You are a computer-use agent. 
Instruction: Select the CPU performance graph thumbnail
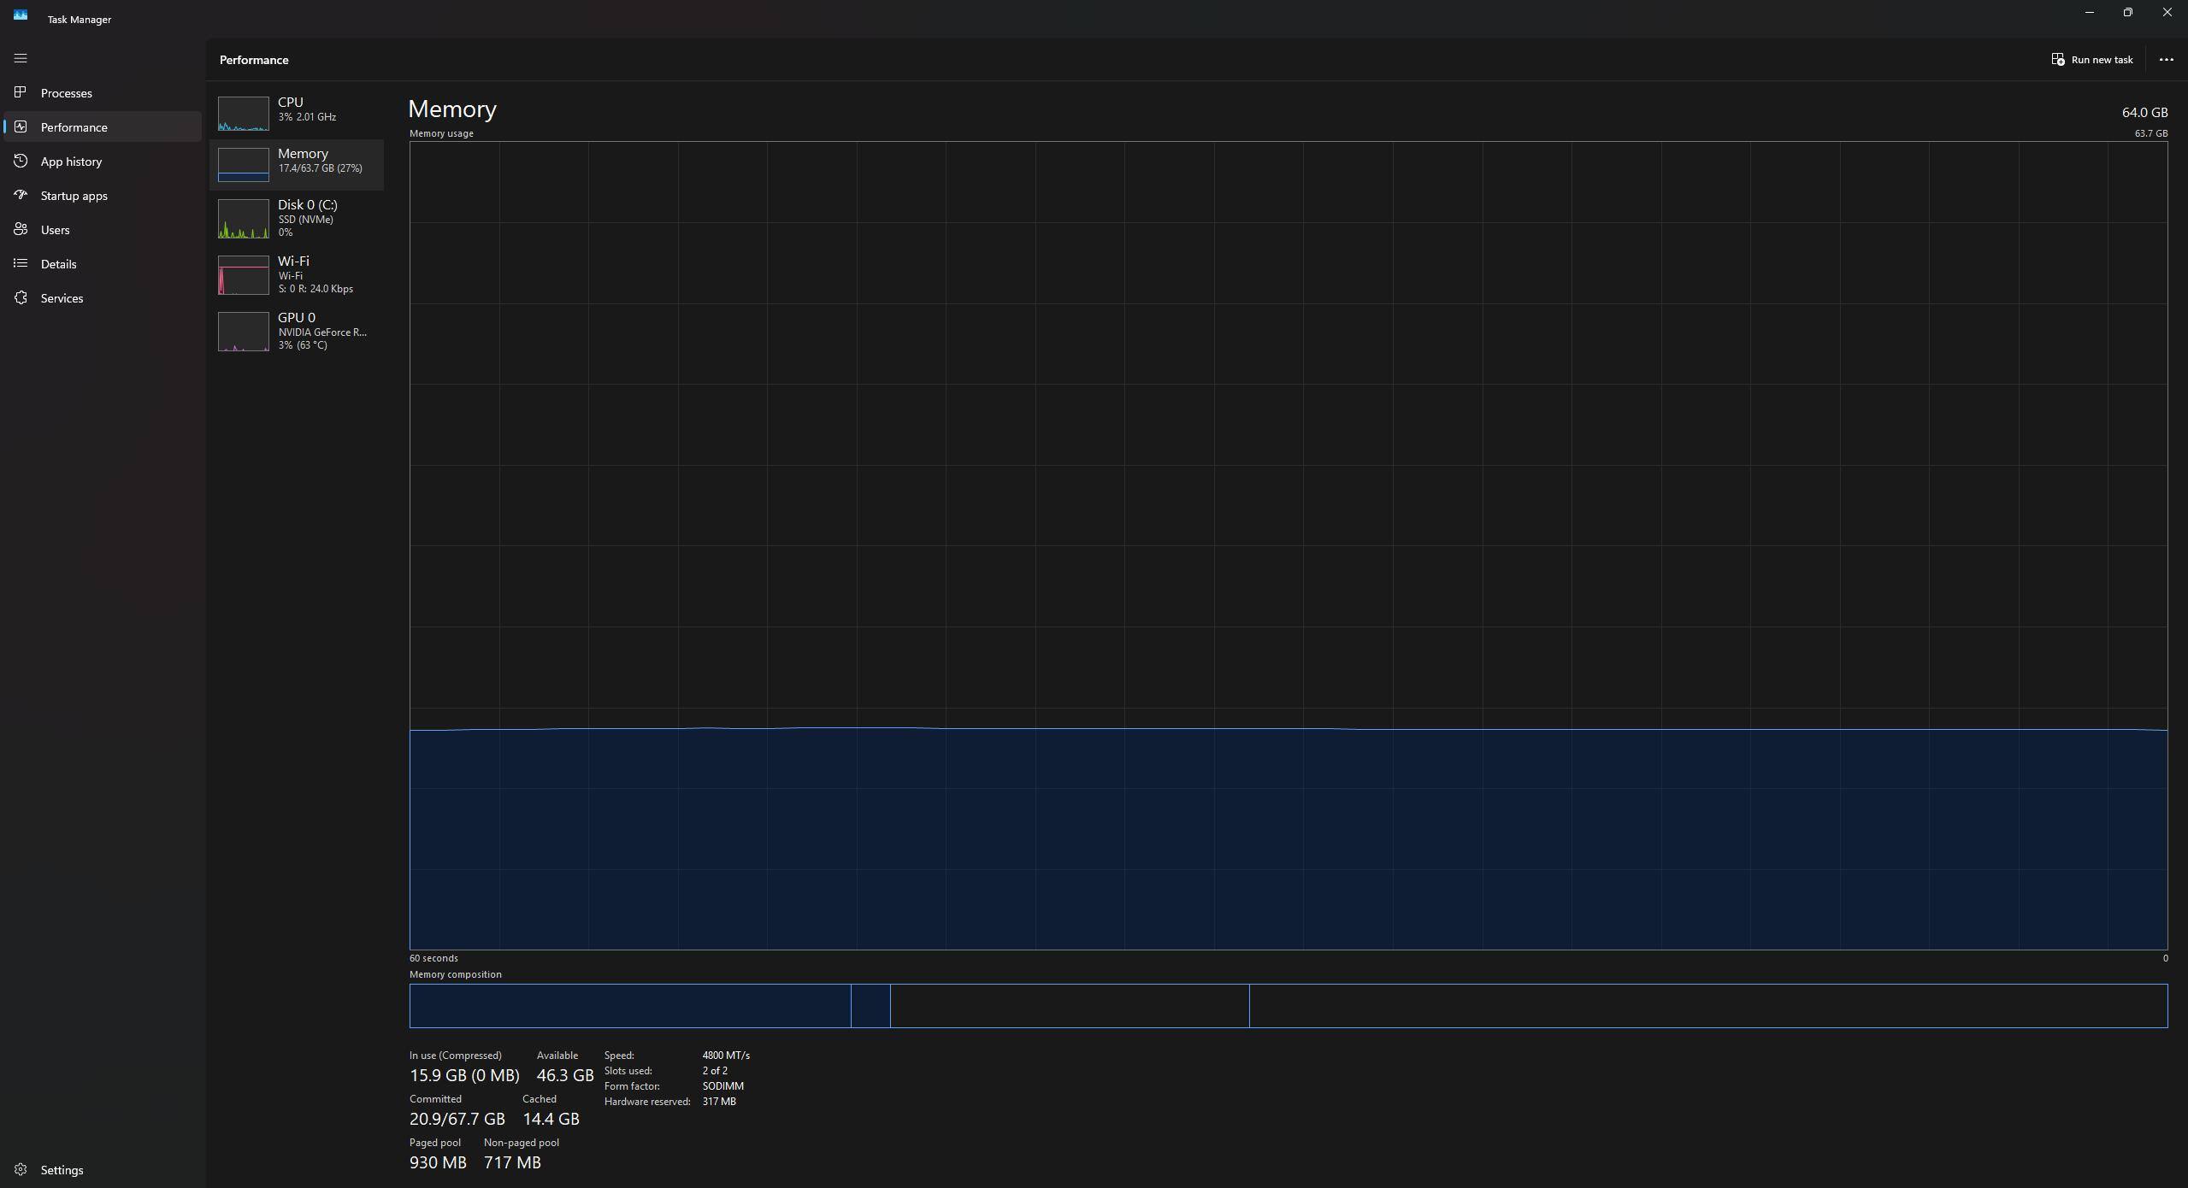(x=243, y=114)
